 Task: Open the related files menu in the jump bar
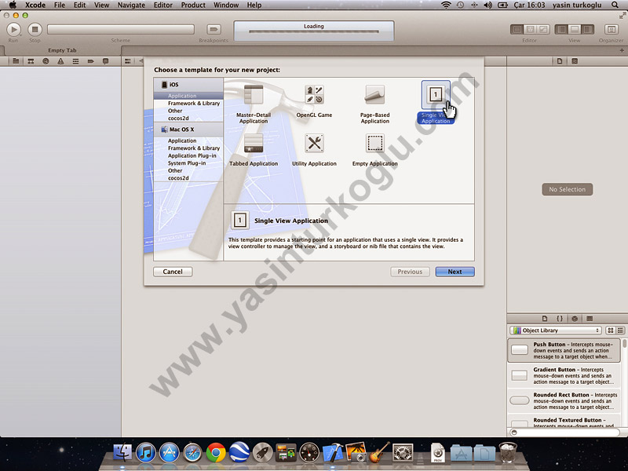(128, 61)
